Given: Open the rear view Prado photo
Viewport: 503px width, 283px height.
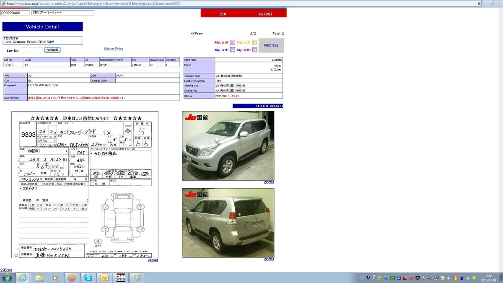Looking at the screenshot, I should click(x=228, y=223).
